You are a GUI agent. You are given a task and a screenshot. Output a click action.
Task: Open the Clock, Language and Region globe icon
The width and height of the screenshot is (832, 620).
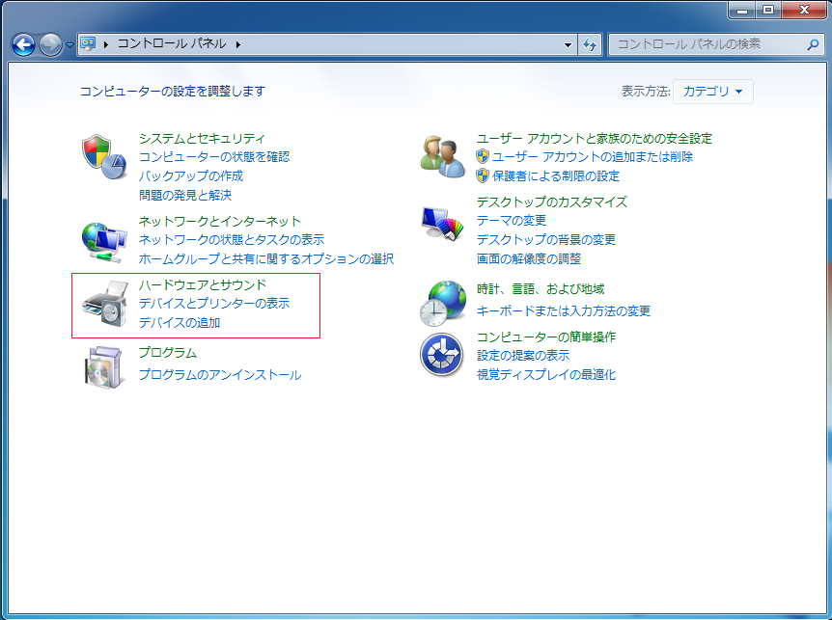[442, 304]
